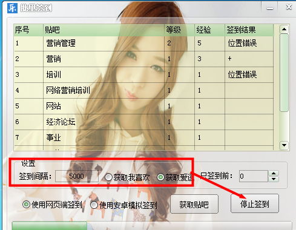Decrease 只签到前 value with down arrow

(x=274, y=179)
